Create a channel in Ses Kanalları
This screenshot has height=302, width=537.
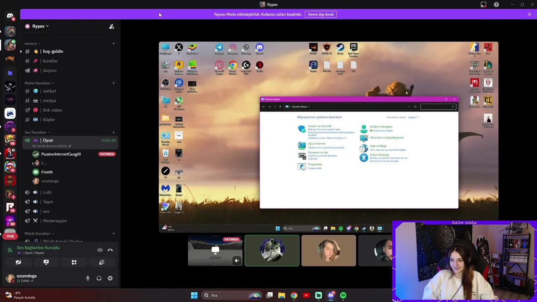(113, 132)
